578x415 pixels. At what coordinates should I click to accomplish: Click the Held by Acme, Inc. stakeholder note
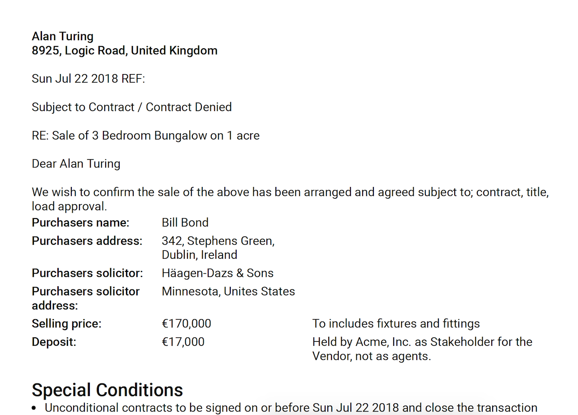[x=422, y=349]
